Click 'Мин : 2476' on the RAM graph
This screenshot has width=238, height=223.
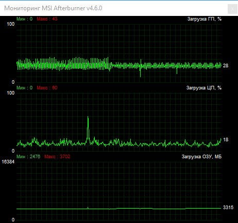[28, 157]
